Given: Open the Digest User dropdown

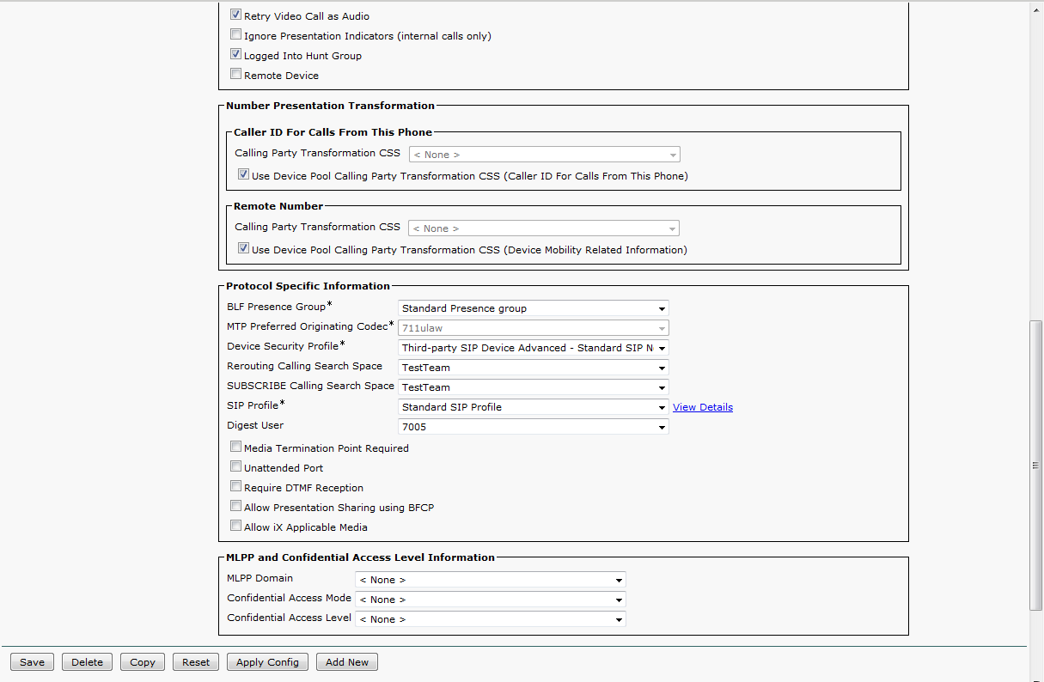Looking at the screenshot, I should click(533, 427).
